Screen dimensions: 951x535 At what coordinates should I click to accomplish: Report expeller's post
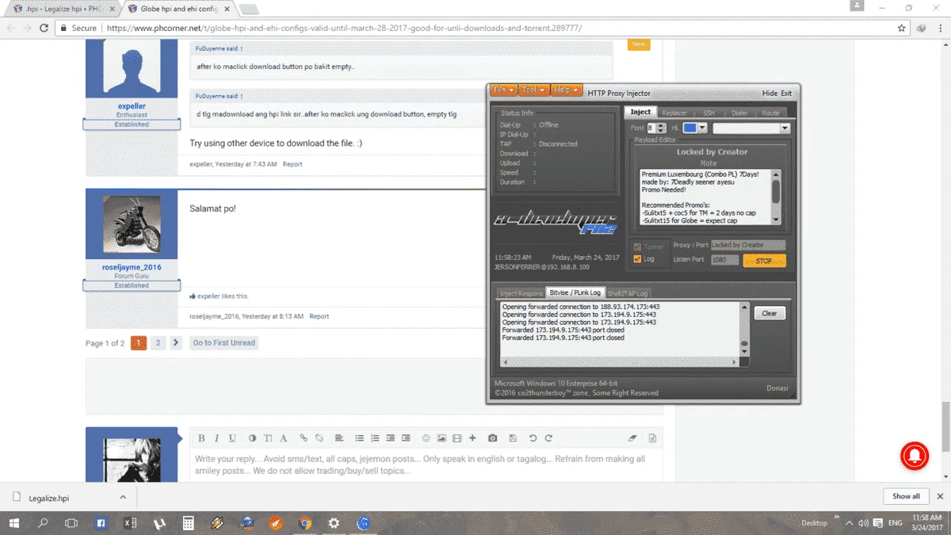pos(292,164)
